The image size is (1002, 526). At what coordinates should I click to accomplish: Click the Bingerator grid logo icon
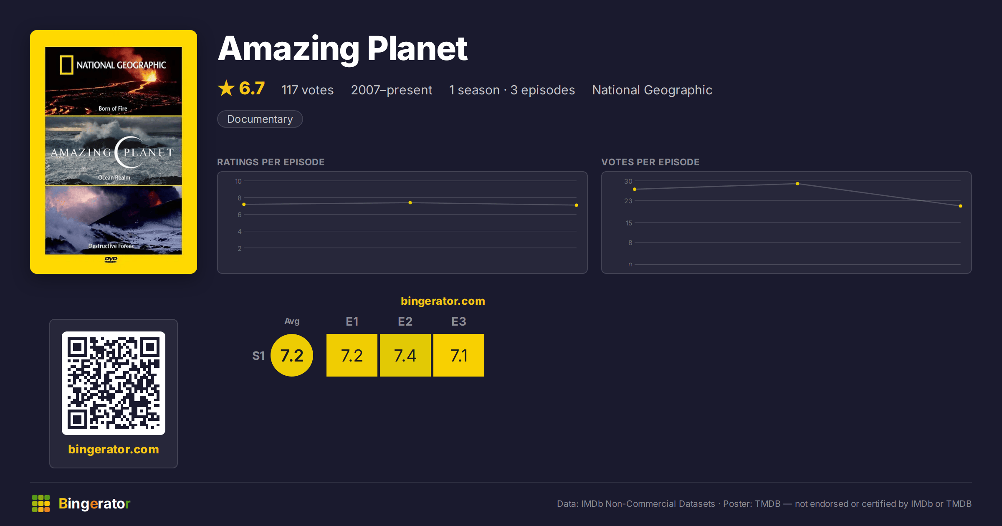point(41,503)
